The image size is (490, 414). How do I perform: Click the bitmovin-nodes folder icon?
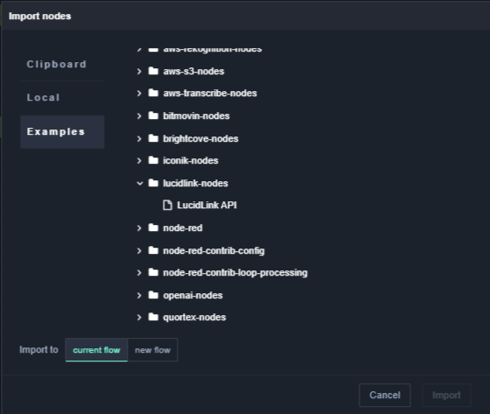153,116
